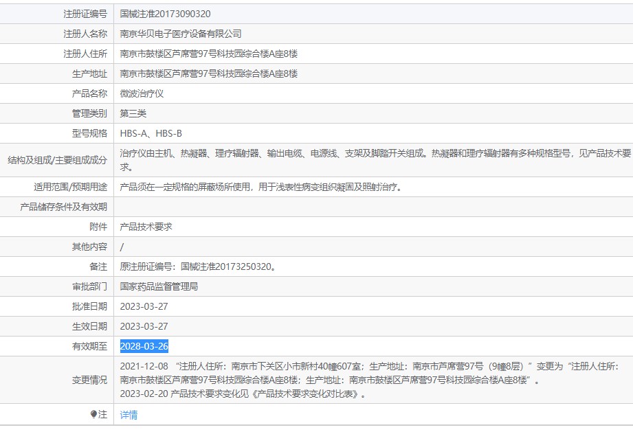Click the approval department 国家药品监督管理局
The image size is (633, 432).
pyautogui.click(x=159, y=286)
